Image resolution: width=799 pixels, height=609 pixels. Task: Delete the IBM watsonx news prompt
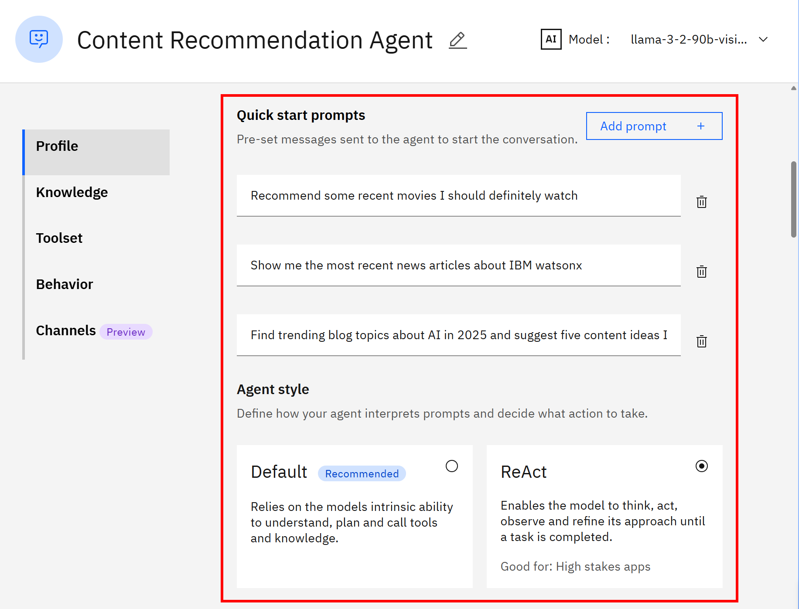point(701,272)
